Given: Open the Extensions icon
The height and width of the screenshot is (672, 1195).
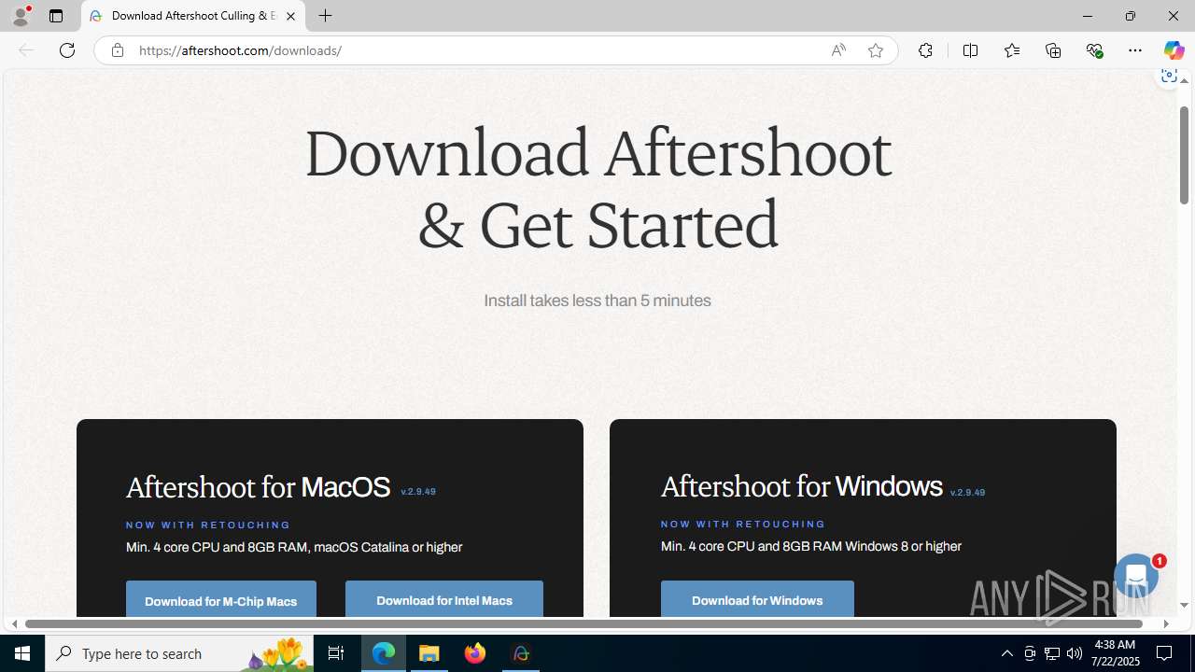Looking at the screenshot, I should point(925,50).
